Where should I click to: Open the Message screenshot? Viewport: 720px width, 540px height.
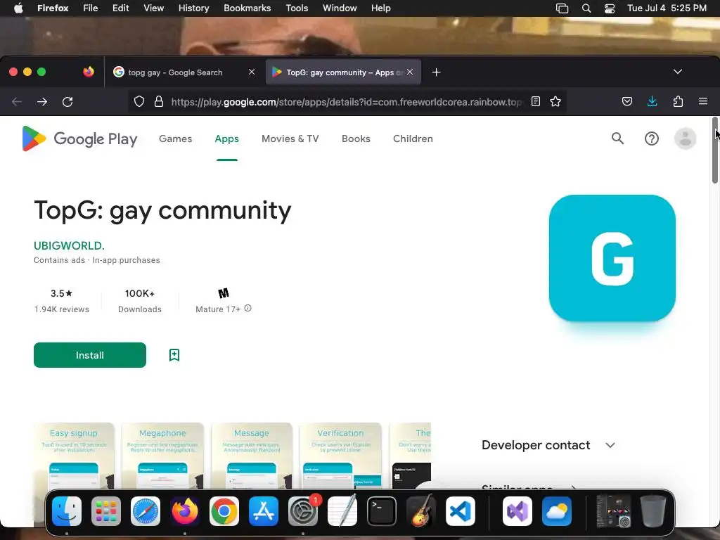(252, 456)
